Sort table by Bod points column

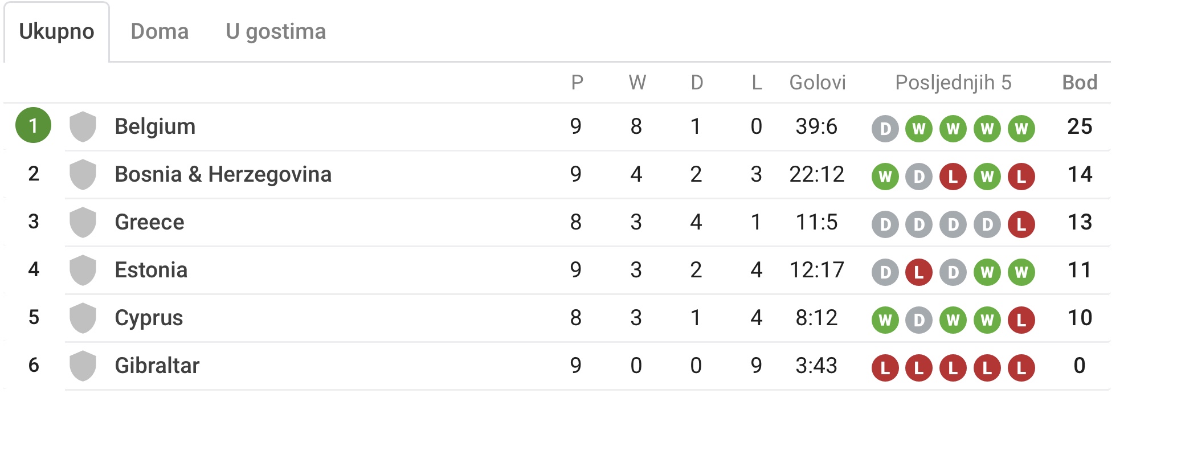(x=1079, y=83)
